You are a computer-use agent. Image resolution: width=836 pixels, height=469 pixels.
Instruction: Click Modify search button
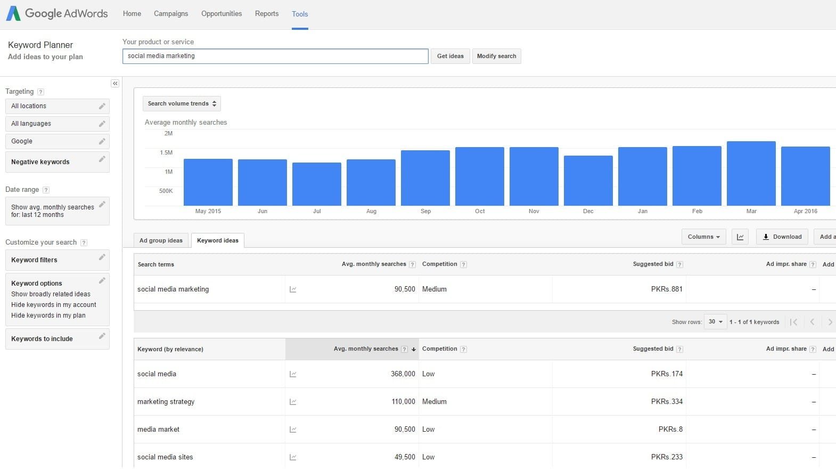point(497,56)
